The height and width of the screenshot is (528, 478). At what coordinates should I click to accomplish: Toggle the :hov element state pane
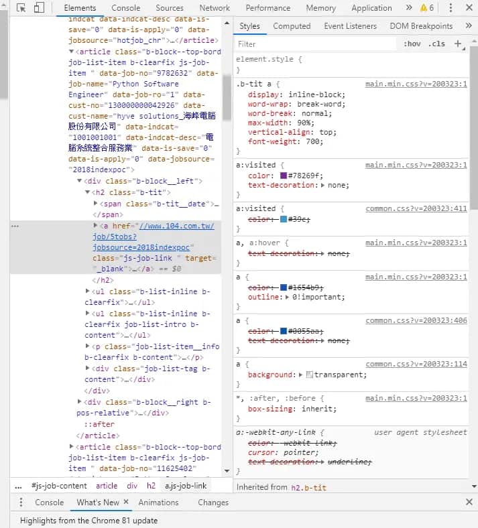pyautogui.click(x=412, y=44)
